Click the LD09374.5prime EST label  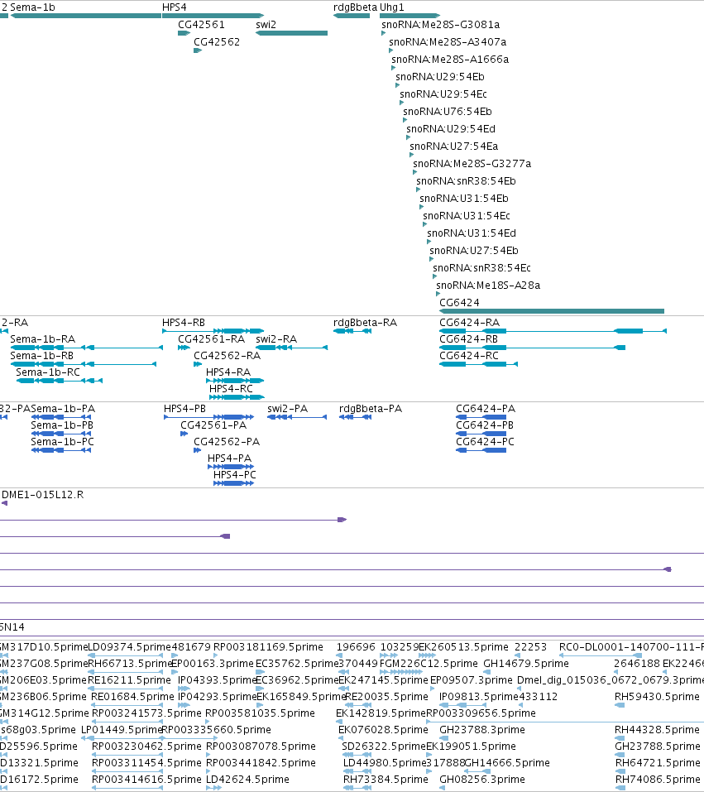point(130,647)
